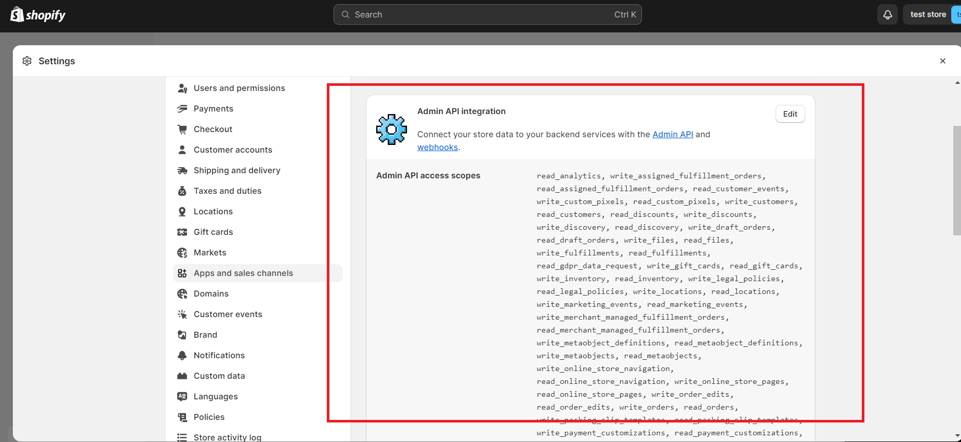Click the Notifications bell icon in sidebar

tap(182, 356)
